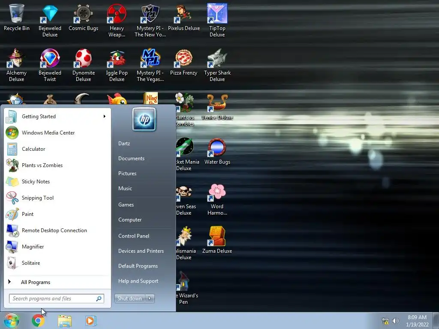Open the Iggle Pop Deluxe shortcut
The image size is (439, 329).
click(x=117, y=65)
